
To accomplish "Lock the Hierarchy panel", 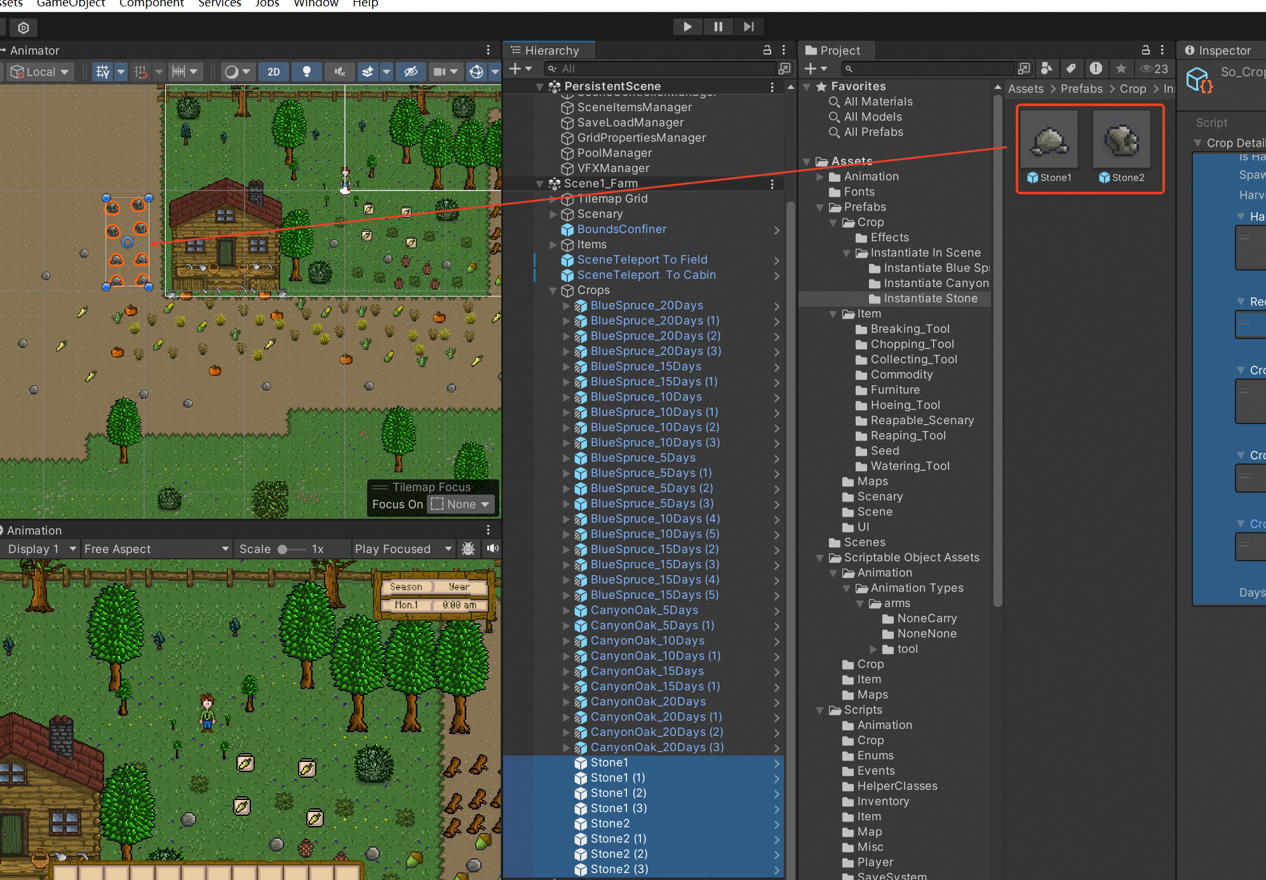I will (x=767, y=50).
